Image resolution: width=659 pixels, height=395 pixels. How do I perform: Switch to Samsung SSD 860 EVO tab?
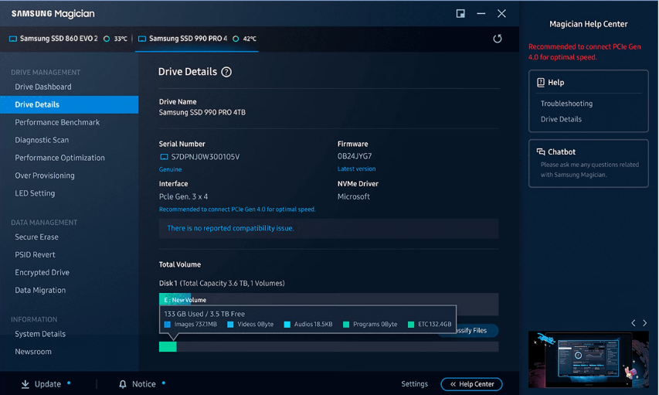(59, 39)
